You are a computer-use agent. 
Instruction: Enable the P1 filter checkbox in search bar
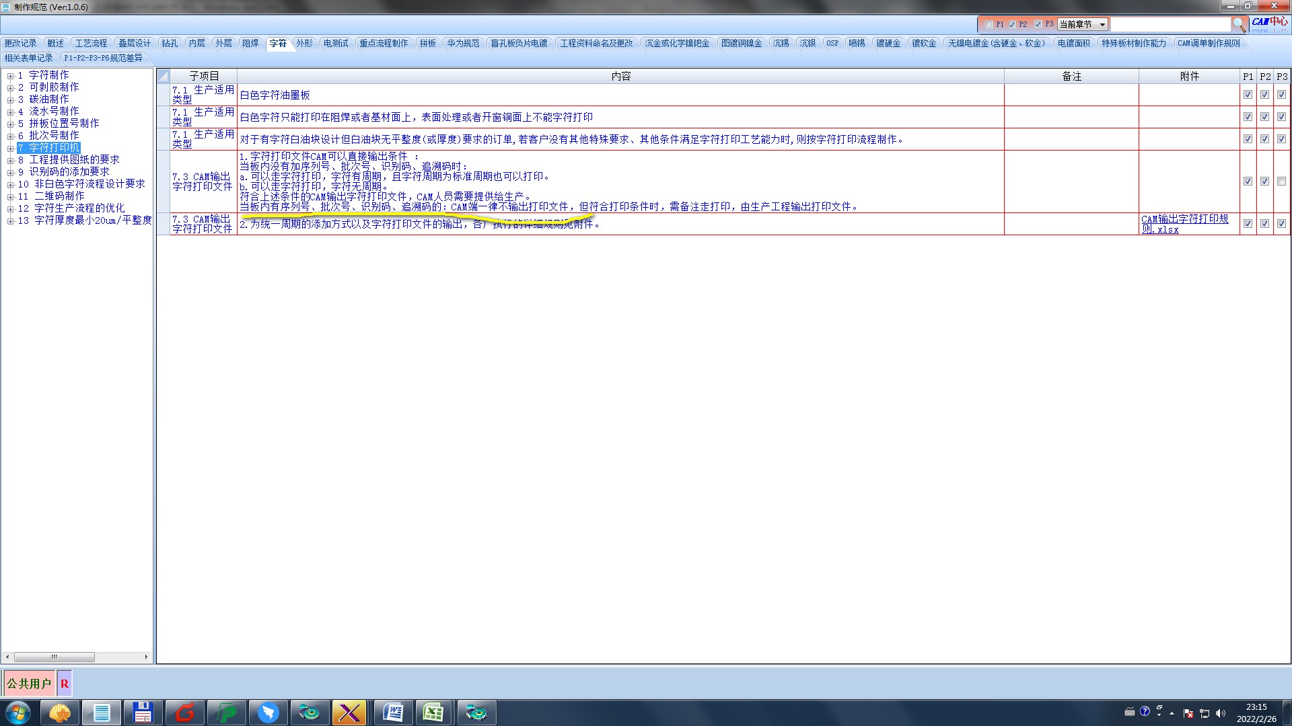coord(989,25)
